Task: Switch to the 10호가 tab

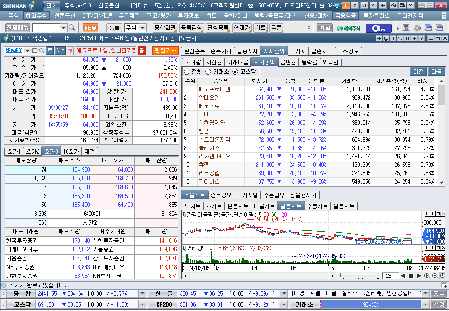Action: point(71,151)
